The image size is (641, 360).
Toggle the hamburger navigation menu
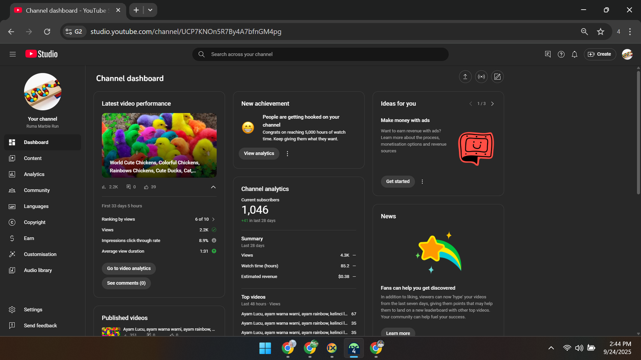[12, 54]
